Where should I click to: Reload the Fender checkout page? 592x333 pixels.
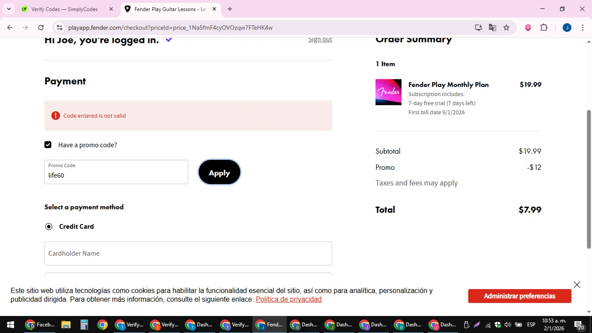coord(41,28)
